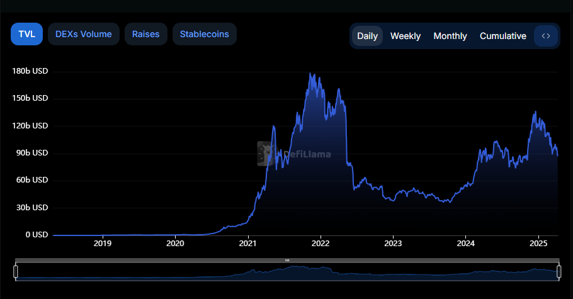Choose Monthly interval
The height and width of the screenshot is (299, 573).
[x=450, y=36]
